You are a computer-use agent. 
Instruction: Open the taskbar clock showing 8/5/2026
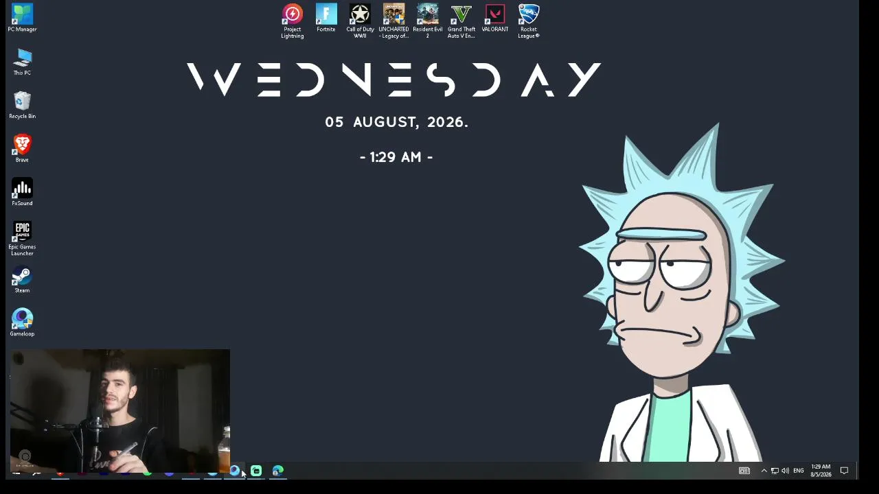tap(821, 471)
